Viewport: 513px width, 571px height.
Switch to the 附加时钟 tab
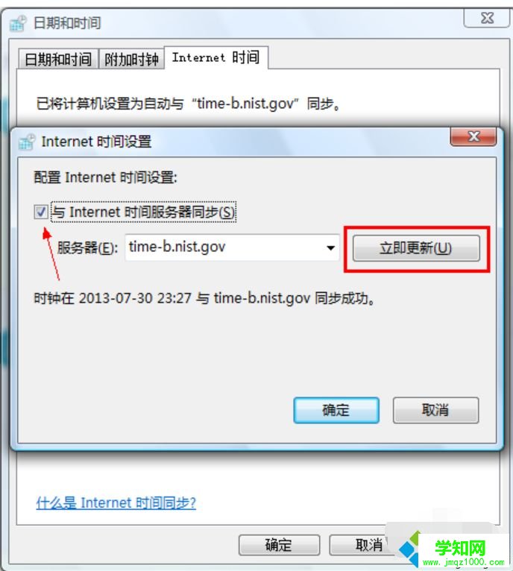[131, 59]
